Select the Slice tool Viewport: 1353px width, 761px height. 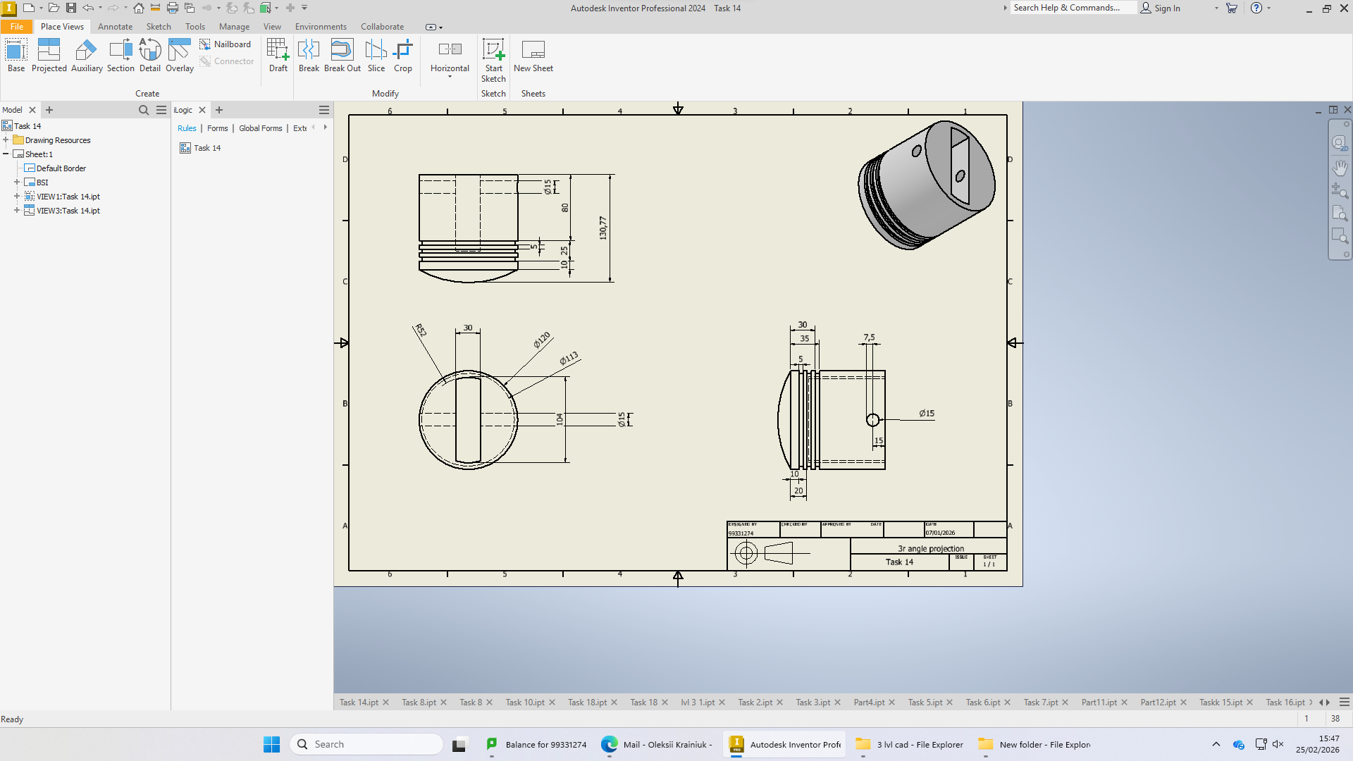pos(376,56)
